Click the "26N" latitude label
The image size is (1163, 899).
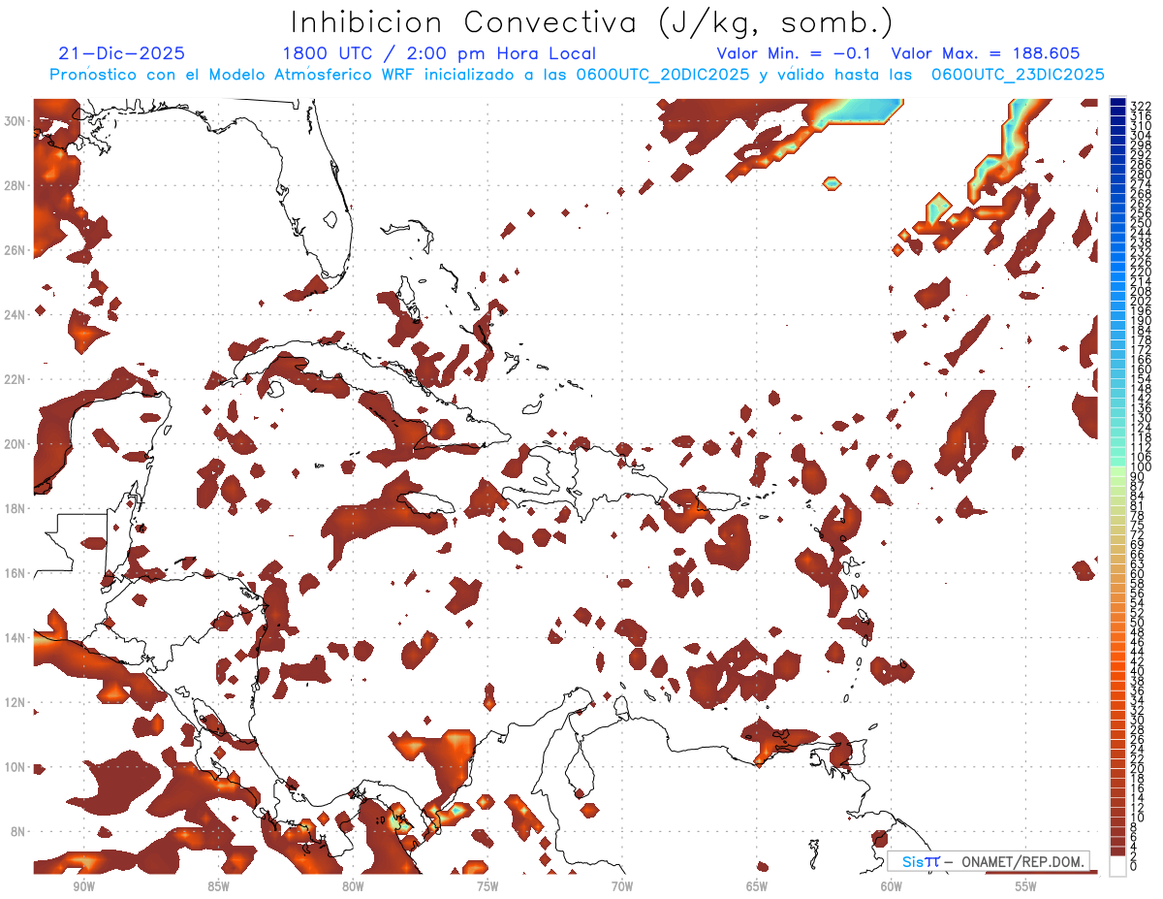pyautogui.click(x=16, y=250)
